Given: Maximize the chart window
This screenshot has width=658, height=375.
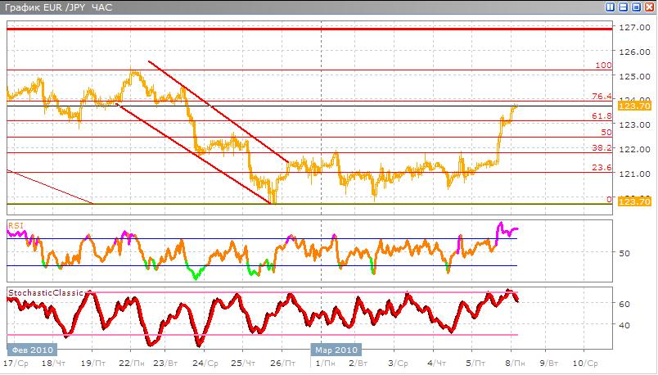Looking at the screenshot, I should point(637,7).
